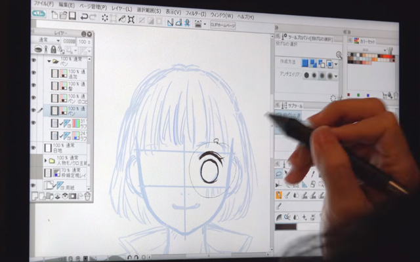Collapse the ペン layer folder triangle

point(49,61)
